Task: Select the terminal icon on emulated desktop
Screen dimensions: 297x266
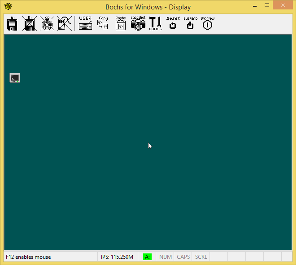Action: [x=15, y=78]
